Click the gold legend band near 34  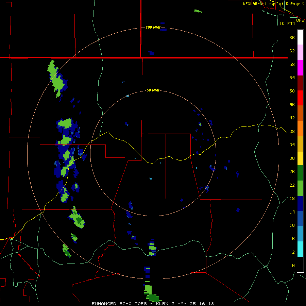pyautogui.click(x=300, y=144)
